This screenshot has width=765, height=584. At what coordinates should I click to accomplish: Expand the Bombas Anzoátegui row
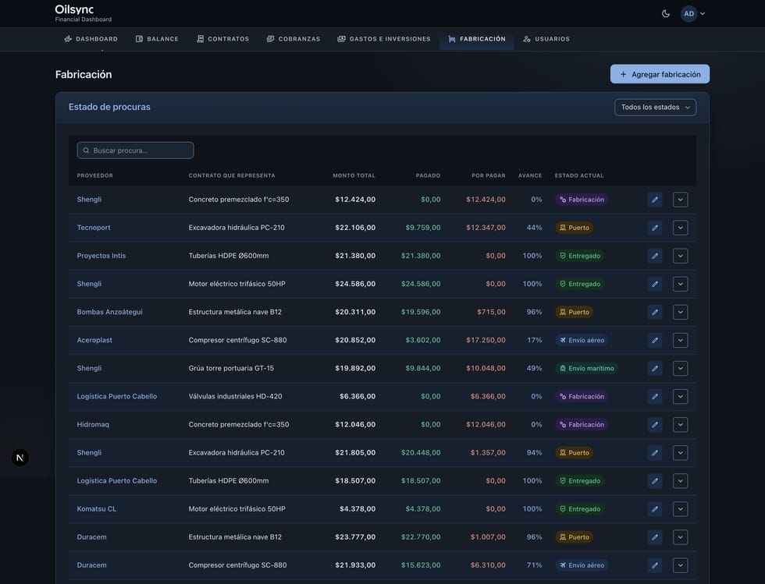coord(680,312)
